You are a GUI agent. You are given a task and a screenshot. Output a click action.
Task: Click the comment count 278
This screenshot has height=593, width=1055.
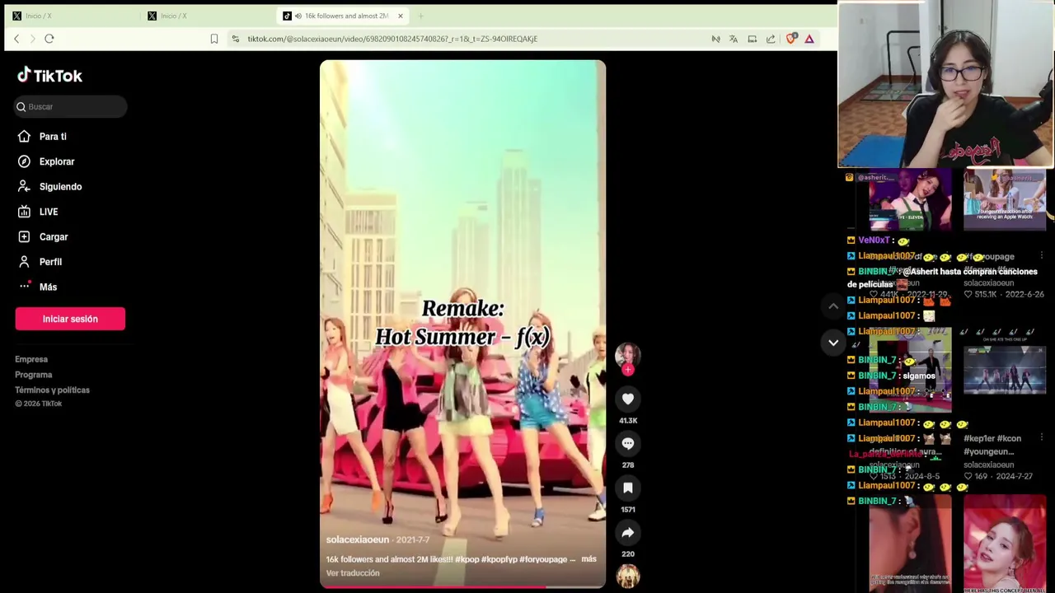628,465
